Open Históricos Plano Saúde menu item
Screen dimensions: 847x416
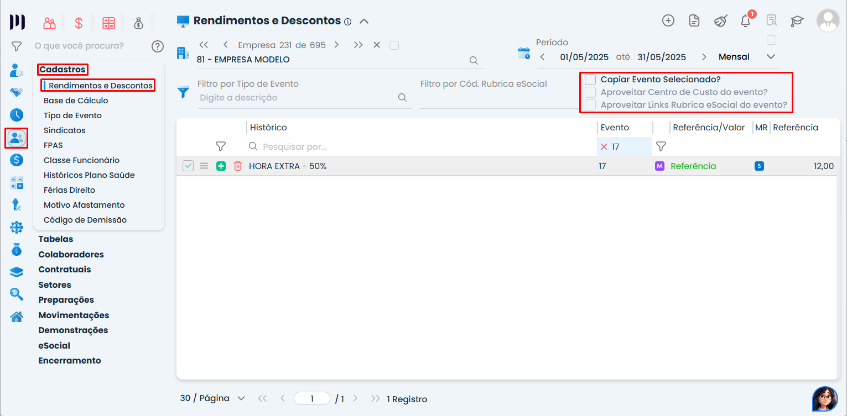click(89, 175)
